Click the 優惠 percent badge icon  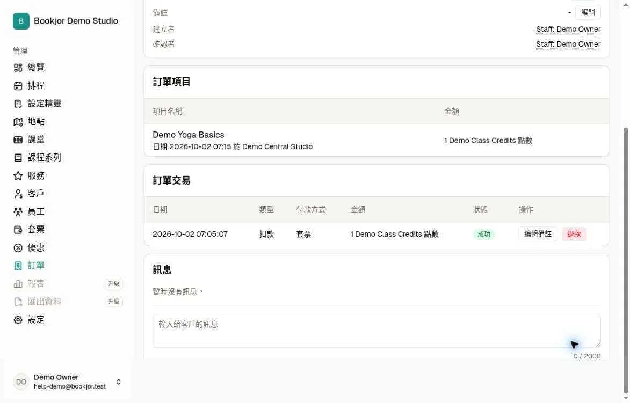(x=18, y=248)
